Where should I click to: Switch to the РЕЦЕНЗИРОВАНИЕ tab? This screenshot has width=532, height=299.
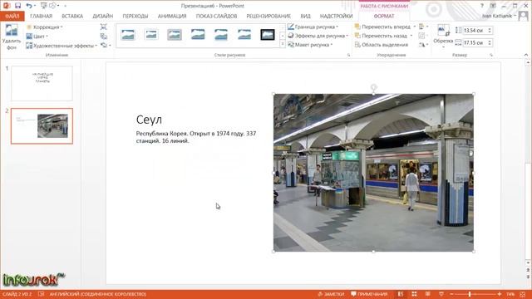(x=268, y=17)
